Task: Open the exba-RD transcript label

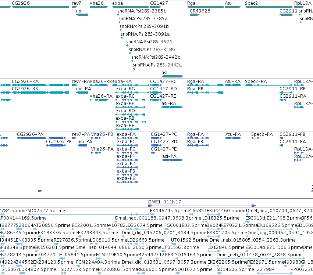Action: (125, 111)
